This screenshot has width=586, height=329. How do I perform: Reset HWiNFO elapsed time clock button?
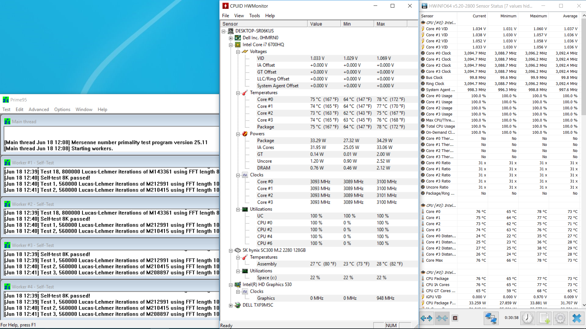(527, 318)
